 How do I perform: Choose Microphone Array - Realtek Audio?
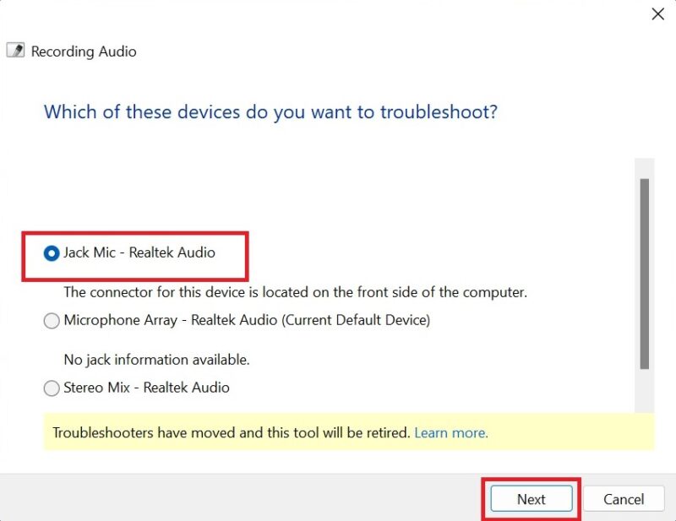point(52,320)
